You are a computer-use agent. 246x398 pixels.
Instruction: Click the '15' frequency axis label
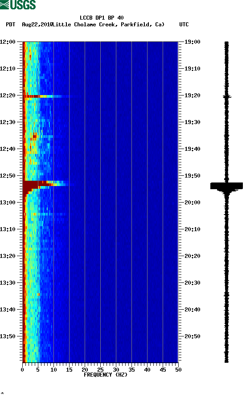69,370
